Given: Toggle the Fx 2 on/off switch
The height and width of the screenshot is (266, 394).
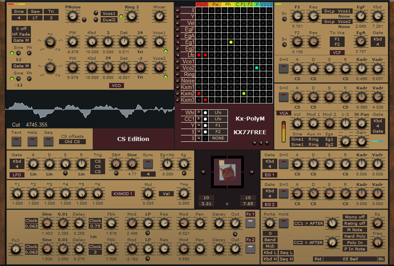Looking at the screenshot, I should [x=250, y=248].
